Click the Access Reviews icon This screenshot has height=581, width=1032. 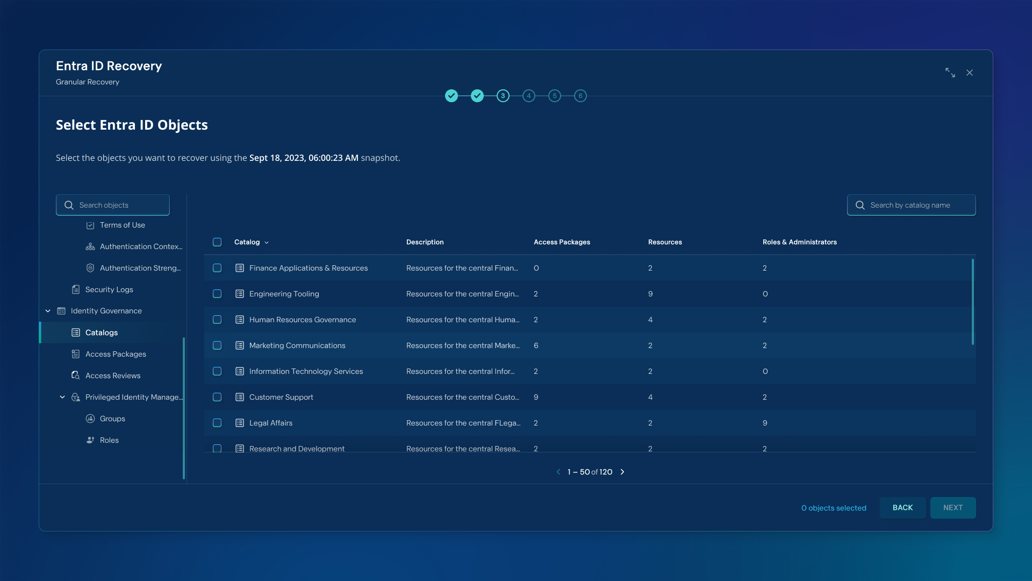point(76,376)
